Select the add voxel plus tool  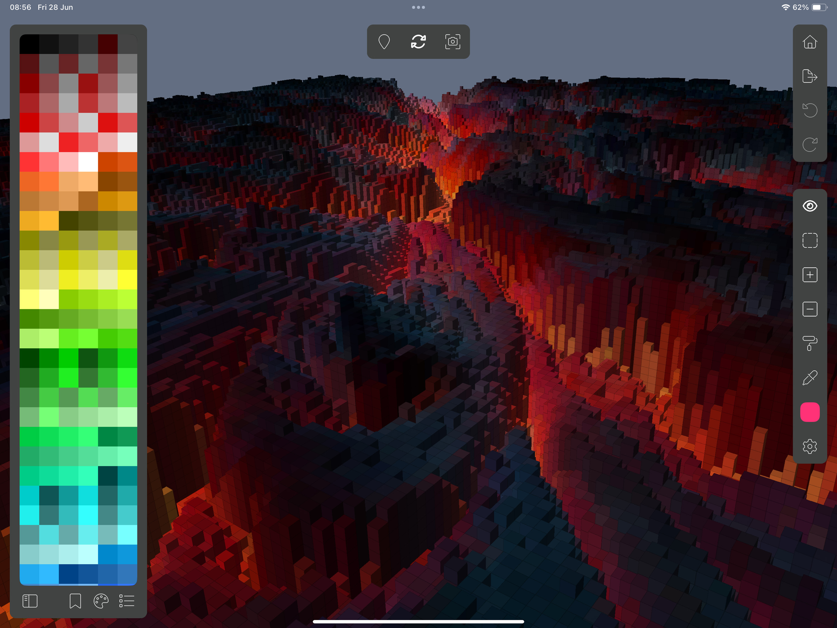(x=810, y=275)
